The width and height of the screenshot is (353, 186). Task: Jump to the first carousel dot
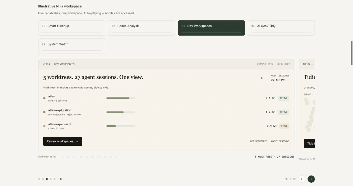pos(39,179)
